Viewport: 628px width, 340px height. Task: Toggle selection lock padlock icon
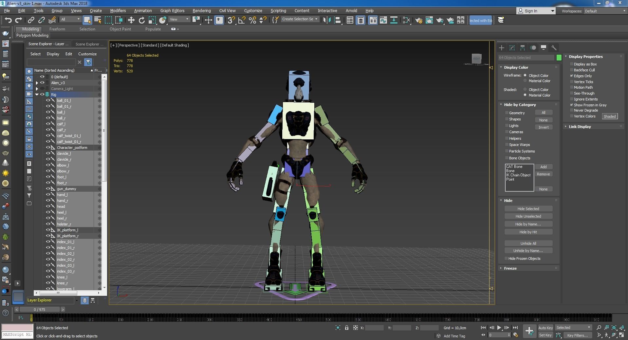click(x=346, y=328)
